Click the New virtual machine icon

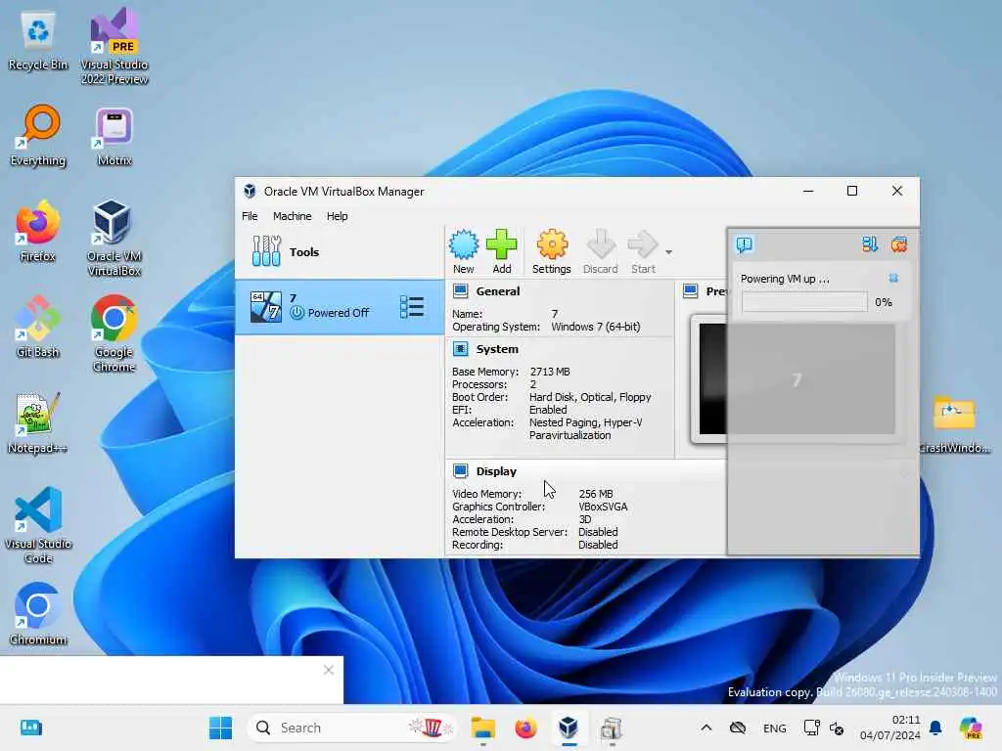click(464, 251)
